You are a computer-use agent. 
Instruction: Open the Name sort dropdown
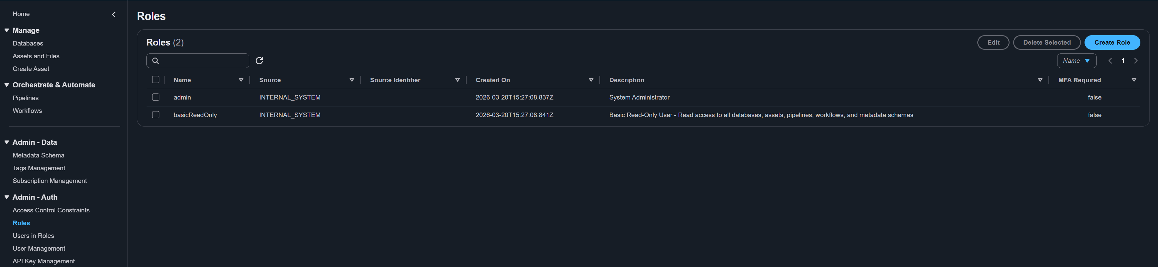[x=1077, y=61]
